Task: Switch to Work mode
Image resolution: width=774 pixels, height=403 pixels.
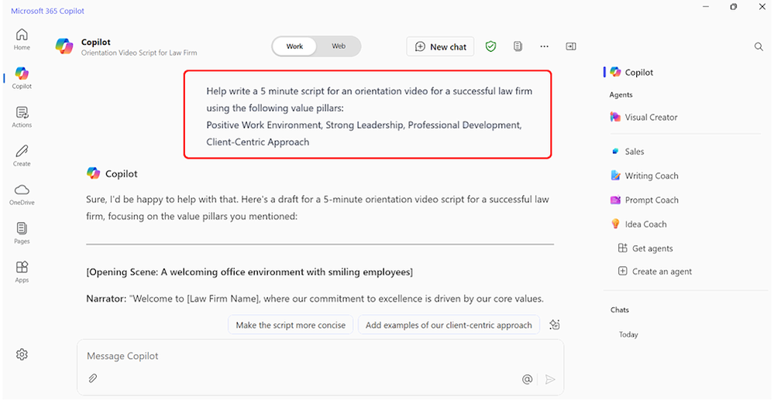Action: (x=294, y=46)
